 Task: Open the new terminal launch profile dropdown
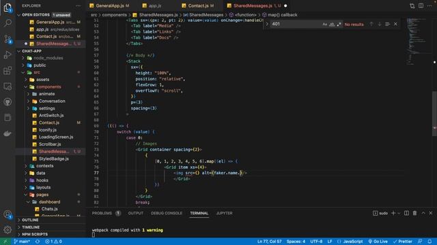[x=399, y=213]
